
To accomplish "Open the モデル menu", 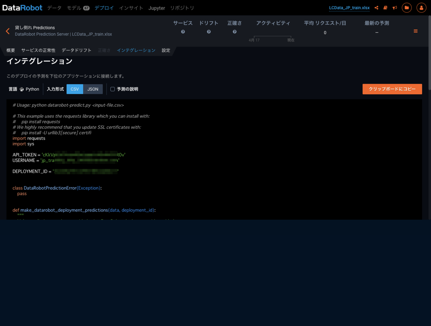I will coord(74,8).
